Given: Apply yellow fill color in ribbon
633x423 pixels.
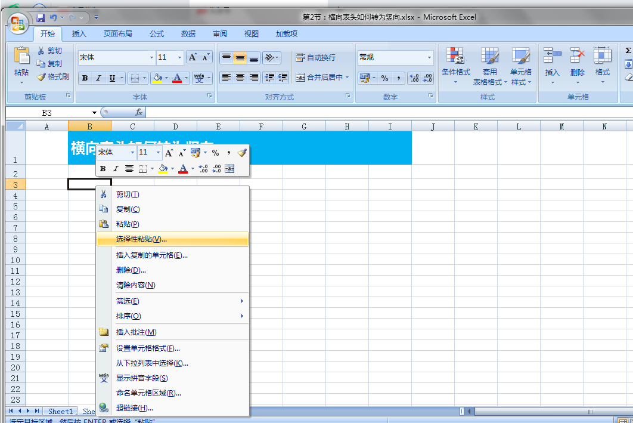Looking at the screenshot, I should pyautogui.click(x=157, y=78).
